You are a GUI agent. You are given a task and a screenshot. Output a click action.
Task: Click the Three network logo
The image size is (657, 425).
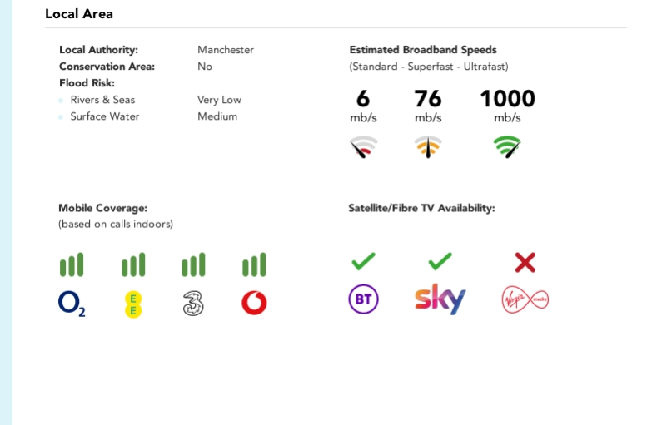[193, 303]
